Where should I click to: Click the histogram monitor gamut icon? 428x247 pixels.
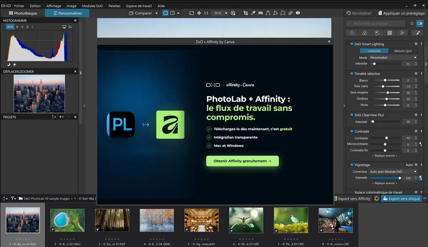64,27
